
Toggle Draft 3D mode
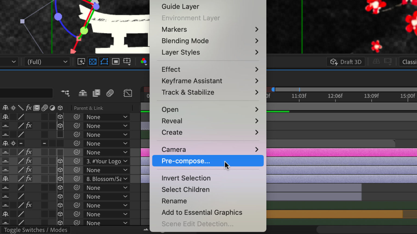point(346,61)
